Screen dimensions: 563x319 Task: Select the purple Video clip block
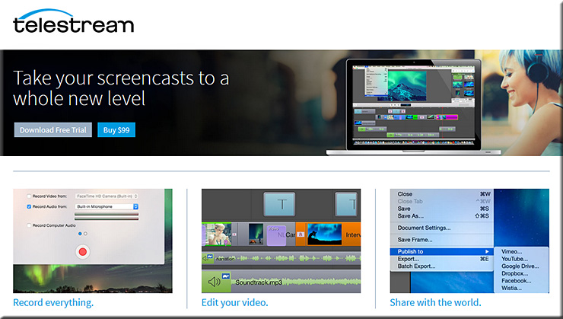(276, 235)
